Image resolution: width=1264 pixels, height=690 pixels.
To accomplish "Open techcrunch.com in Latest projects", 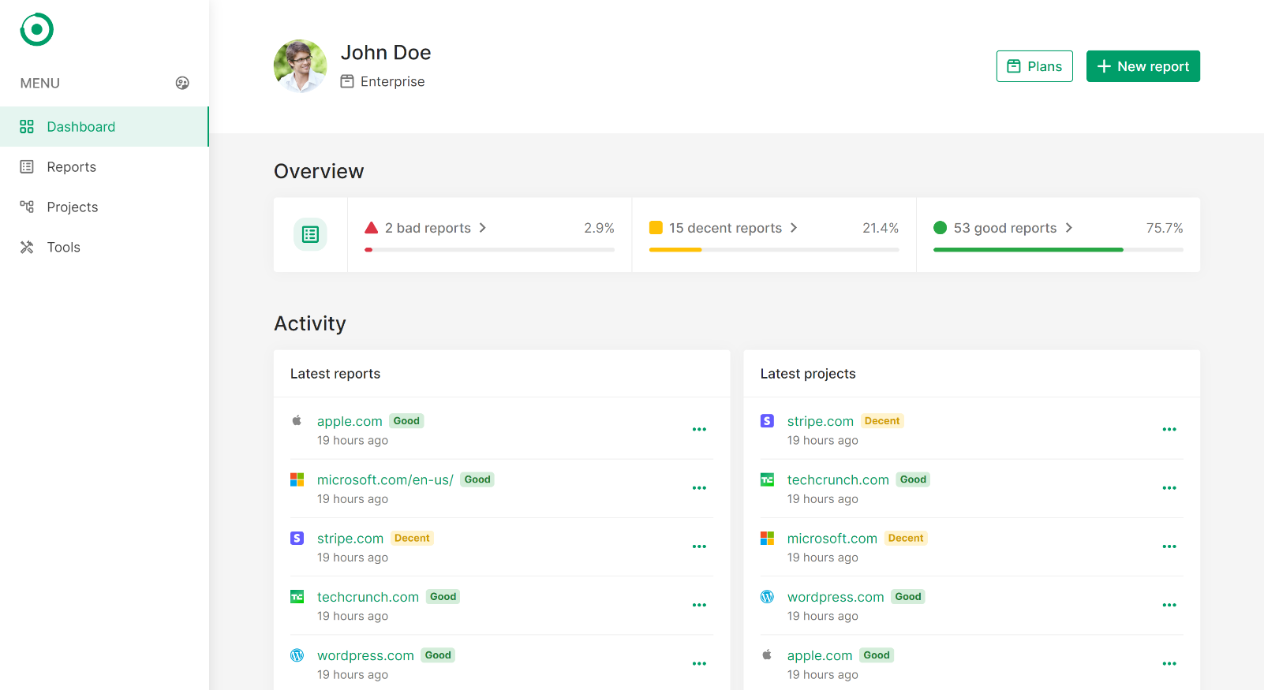I will [x=838, y=479].
